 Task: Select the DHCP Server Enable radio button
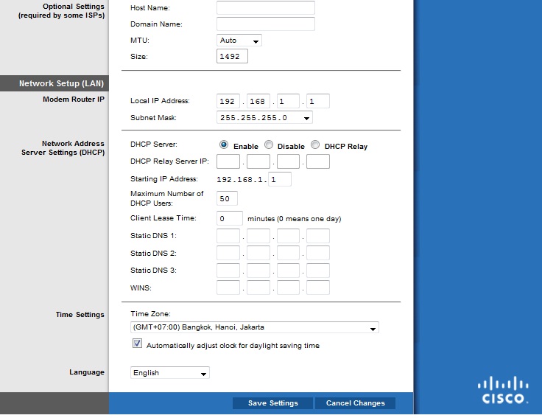[x=224, y=144]
